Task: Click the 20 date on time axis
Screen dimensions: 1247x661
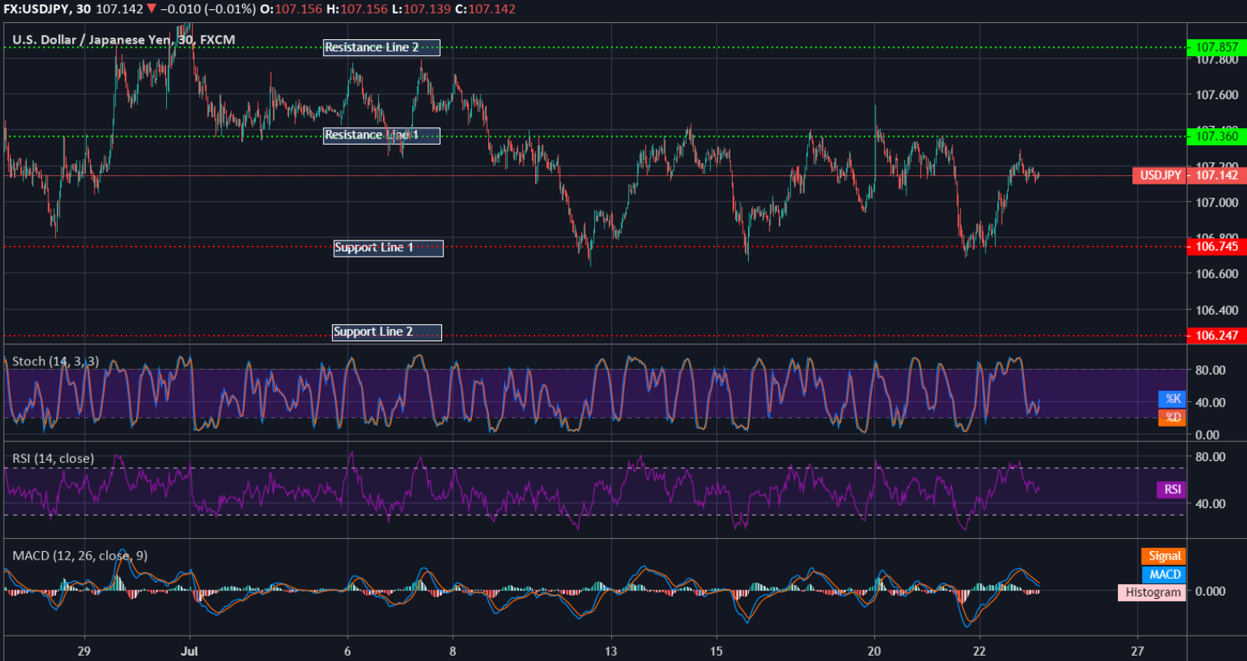Action: 874,651
